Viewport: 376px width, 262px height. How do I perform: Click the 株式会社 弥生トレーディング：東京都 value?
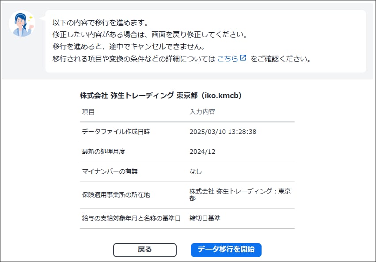point(240,194)
